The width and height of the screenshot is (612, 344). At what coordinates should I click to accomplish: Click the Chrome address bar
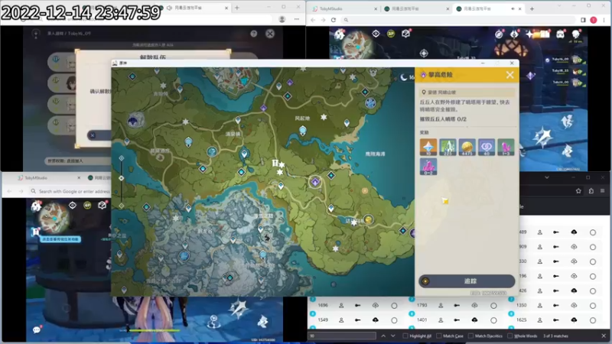(458, 20)
